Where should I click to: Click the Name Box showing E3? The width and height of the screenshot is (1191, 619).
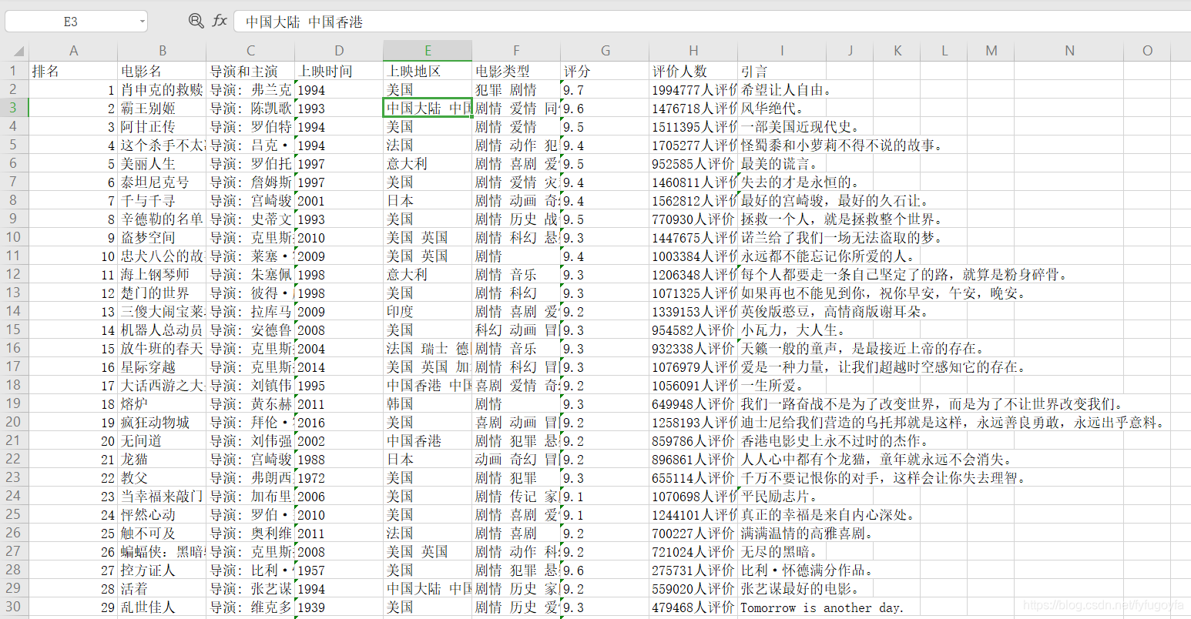click(71, 22)
